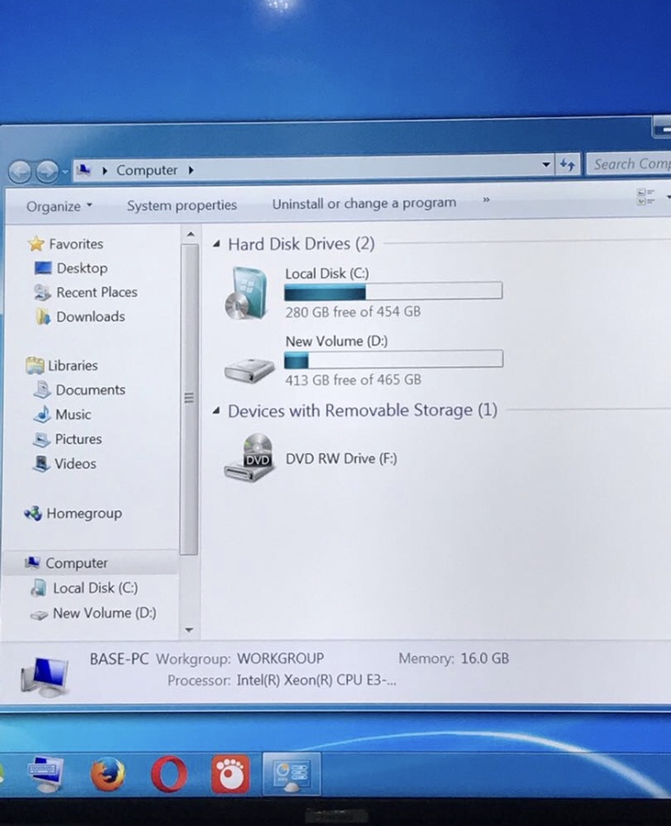Launch Opera browser from the taskbar
The width and height of the screenshot is (671, 826).
(169, 774)
